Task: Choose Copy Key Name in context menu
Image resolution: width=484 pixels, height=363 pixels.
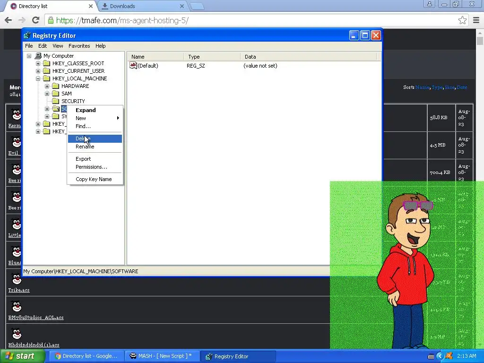Action: click(x=94, y=179)
